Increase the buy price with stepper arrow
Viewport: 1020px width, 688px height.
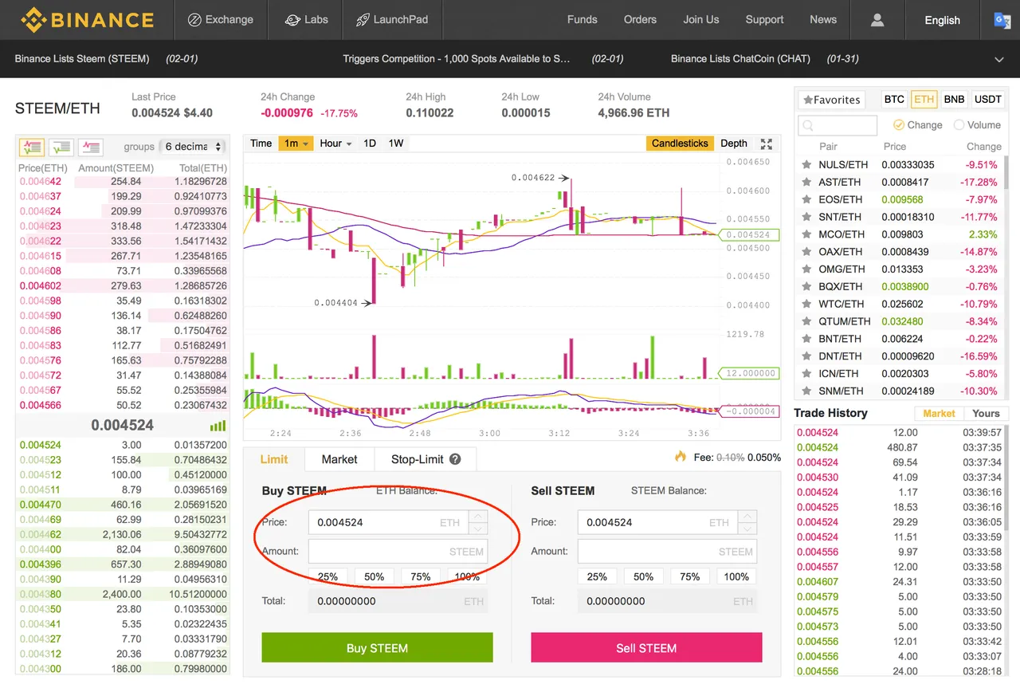tap(478, 517)
